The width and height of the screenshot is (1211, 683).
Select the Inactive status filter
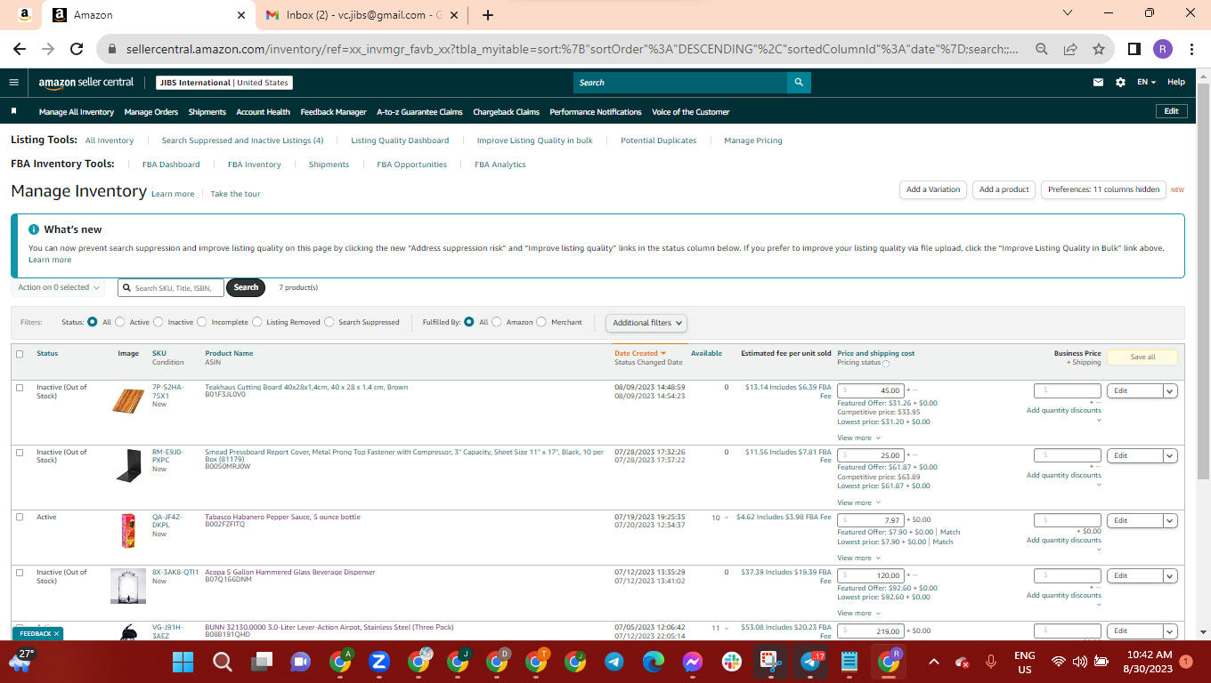pyautogui.click(x=158, y=322)
